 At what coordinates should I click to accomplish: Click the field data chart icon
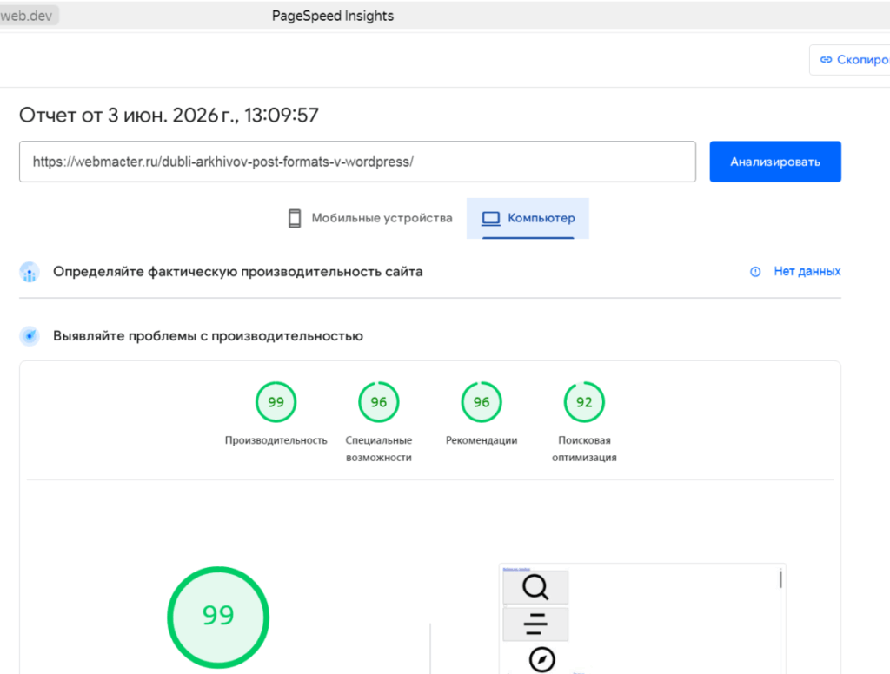30,273
